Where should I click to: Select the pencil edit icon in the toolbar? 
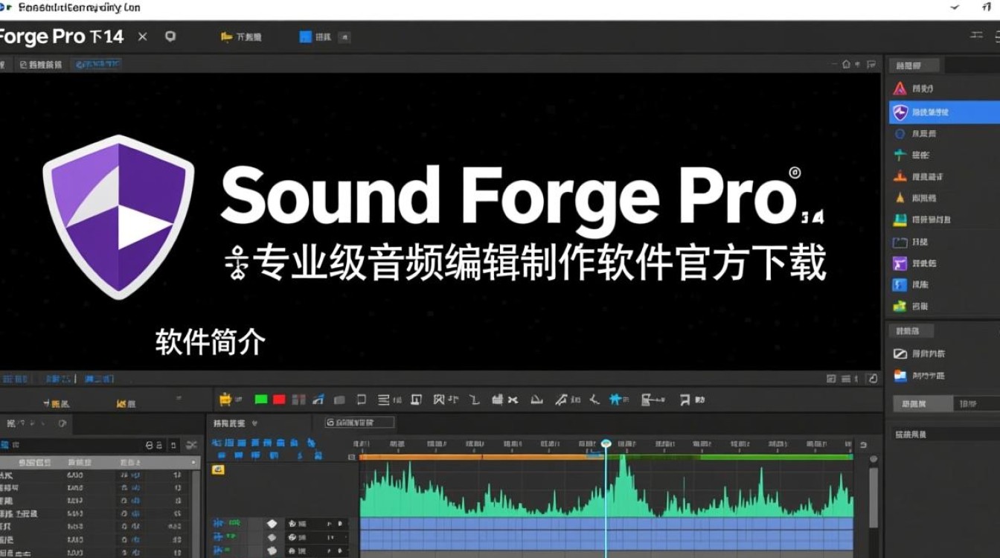tap(562, 400)
